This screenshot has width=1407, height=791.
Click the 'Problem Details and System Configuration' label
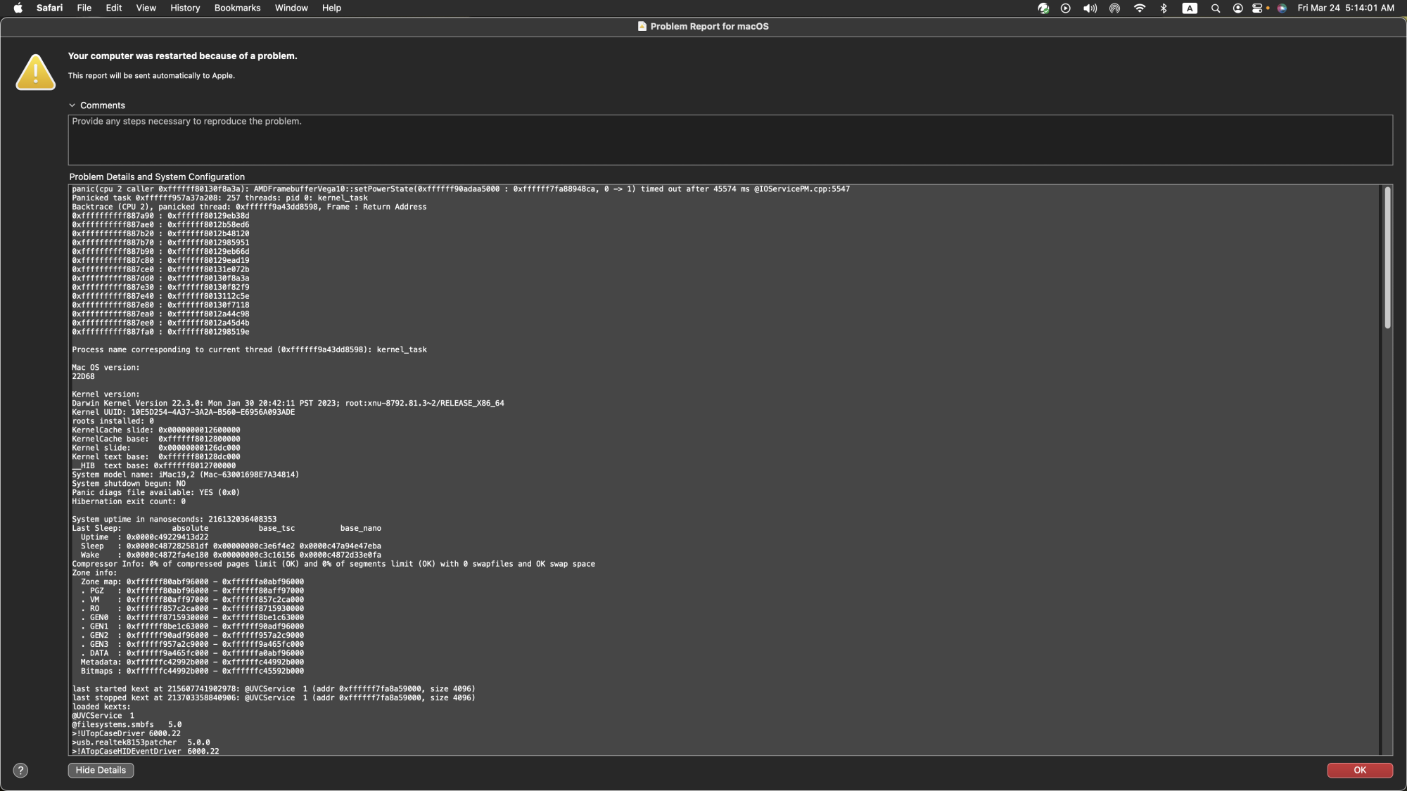tap(157, 177)
